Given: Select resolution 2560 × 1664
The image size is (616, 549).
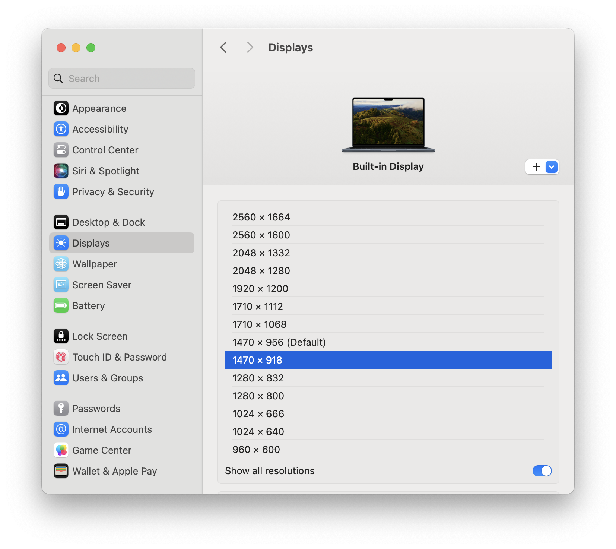Looking at the screenshot, I should (x=388, y=217).
